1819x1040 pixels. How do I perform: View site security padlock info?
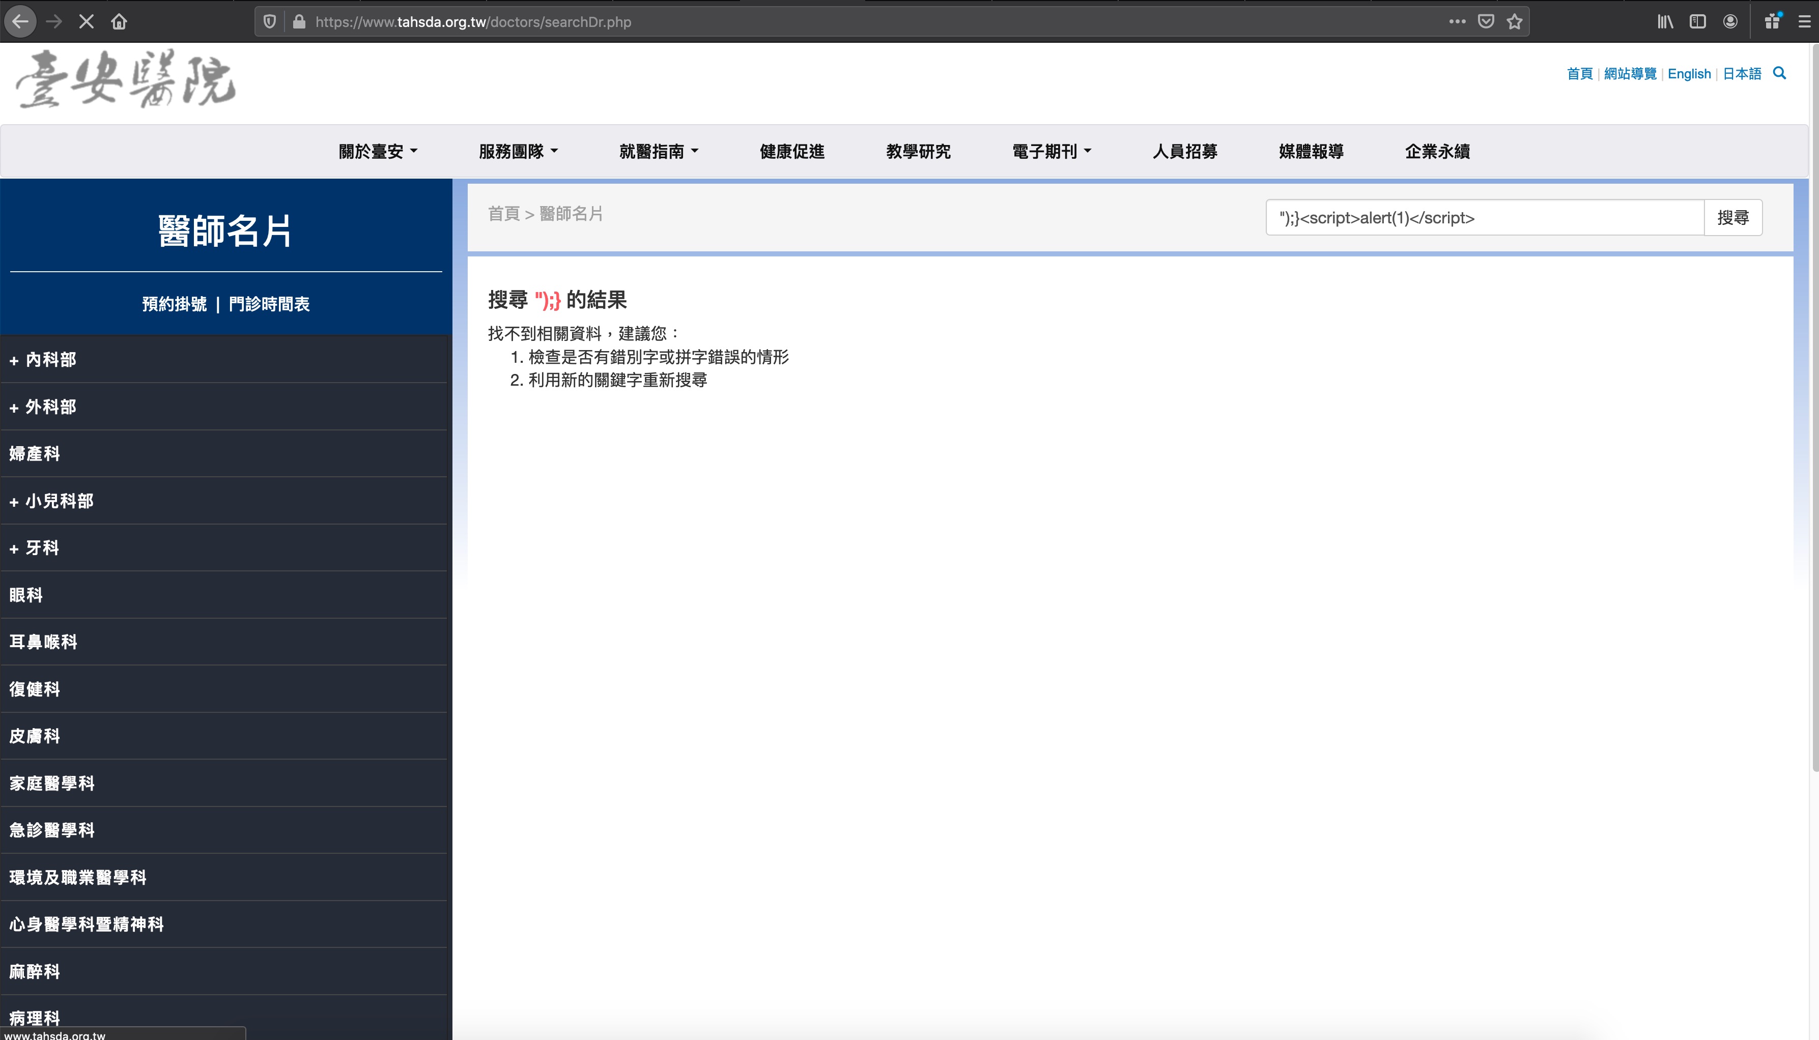tap(299, 21)
